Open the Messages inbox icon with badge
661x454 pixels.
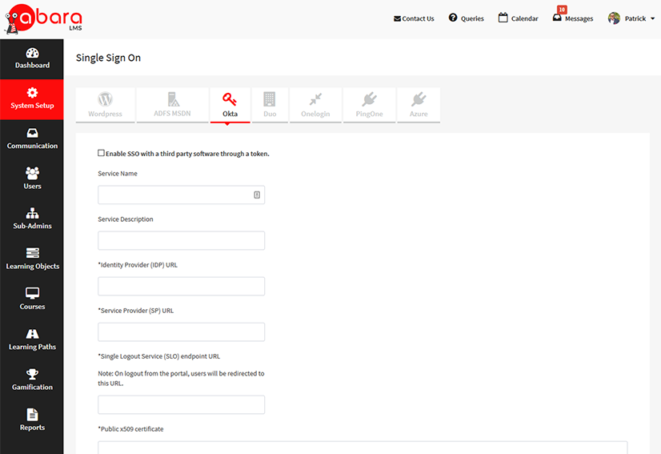pos(557,18)
